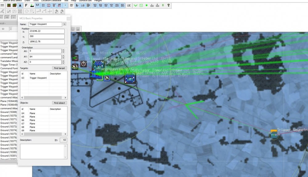Screen dimensions: 308x177
Task: Click the dashed selection rectangle icon
Action: 32,11
